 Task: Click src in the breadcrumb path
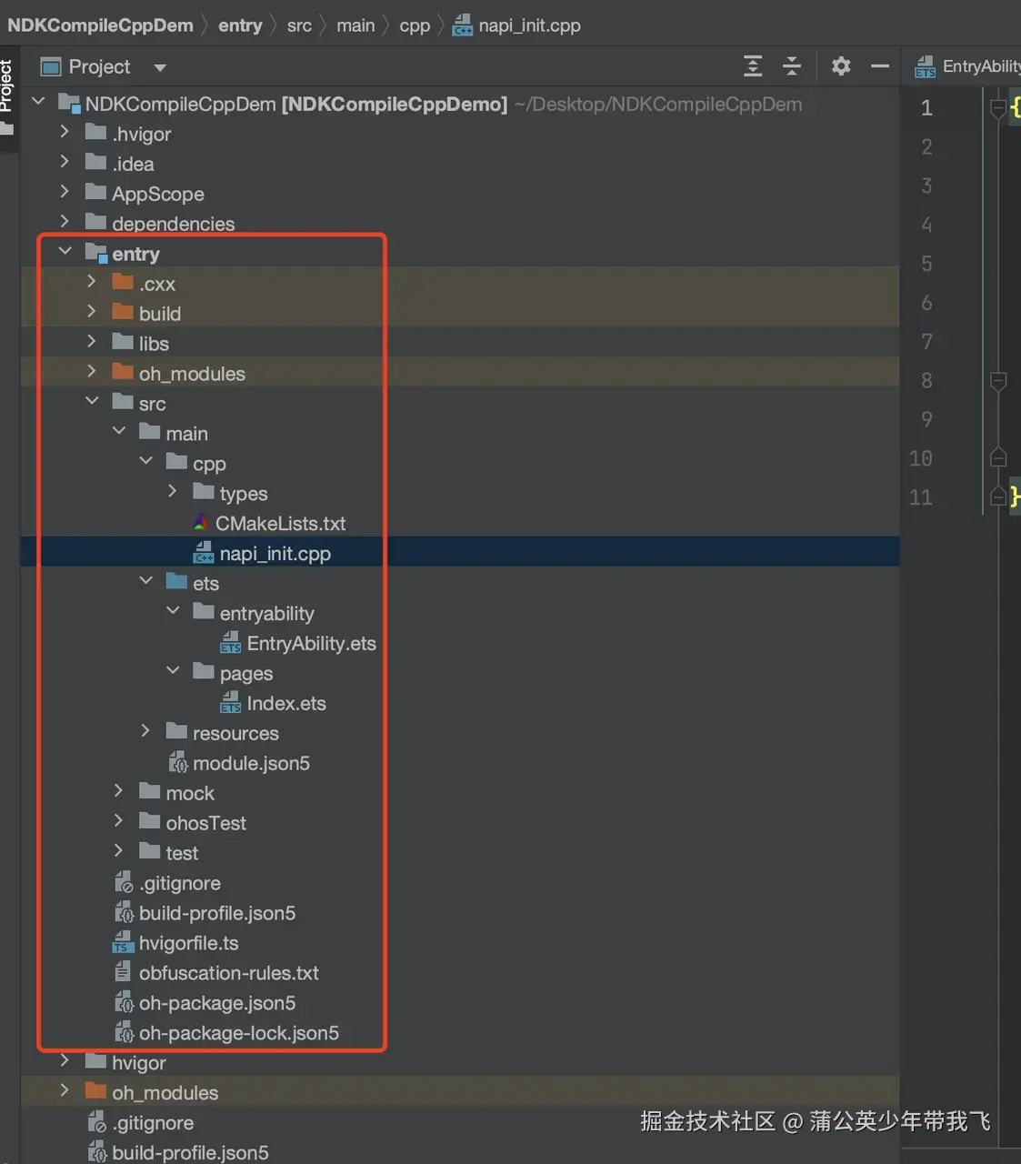[299, 25]
